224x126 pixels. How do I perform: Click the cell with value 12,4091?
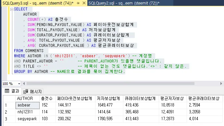click(173, 112)
